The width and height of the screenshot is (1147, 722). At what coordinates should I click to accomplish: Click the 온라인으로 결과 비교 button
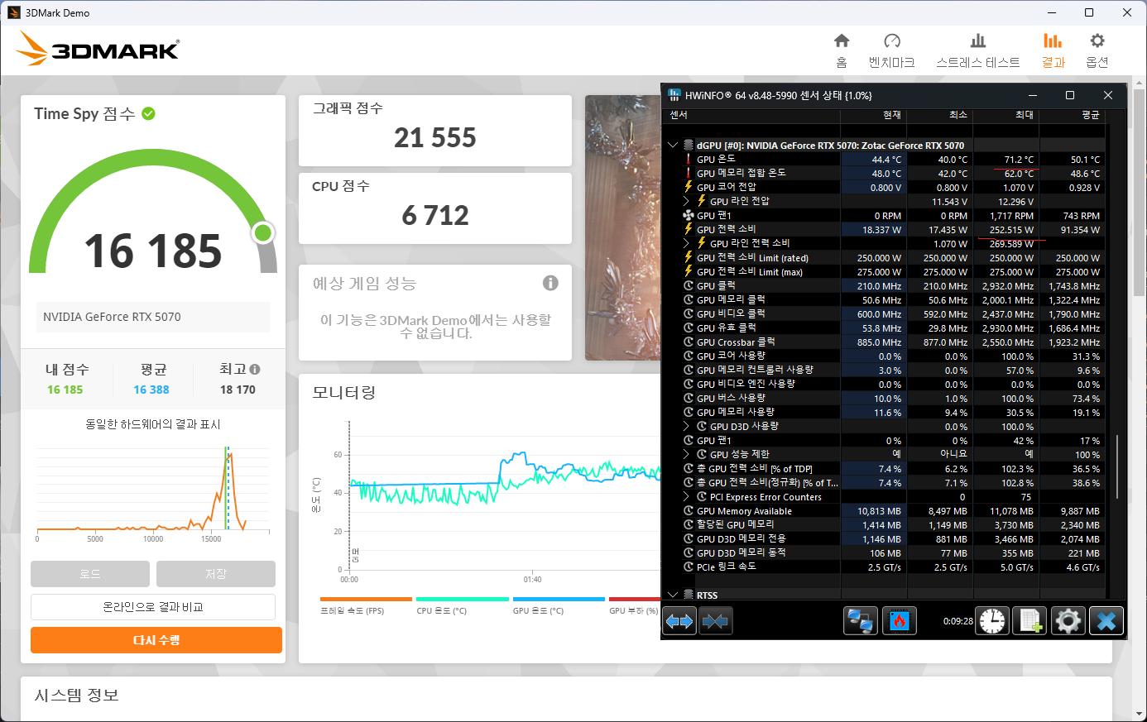click(153, 607)
